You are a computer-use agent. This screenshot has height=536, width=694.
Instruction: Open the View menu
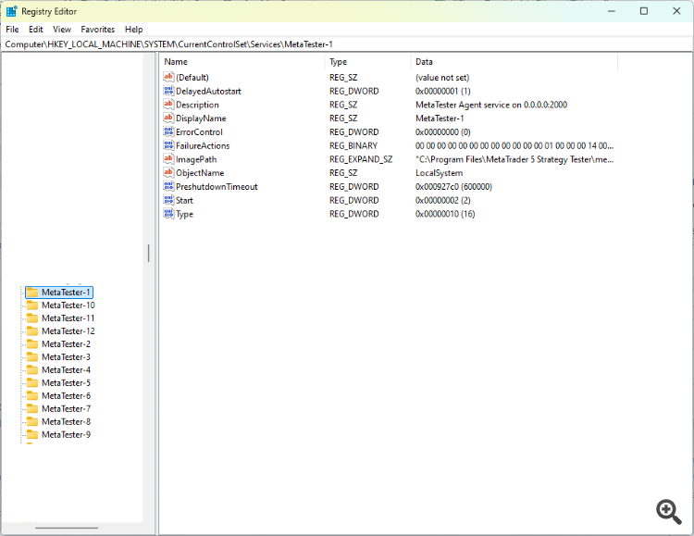point(62,30)
